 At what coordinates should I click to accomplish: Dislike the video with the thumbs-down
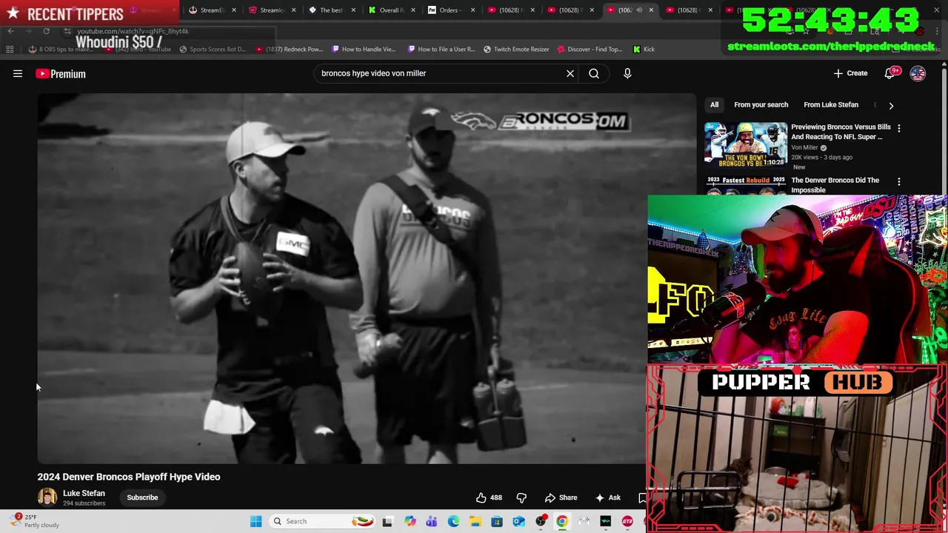521,497
